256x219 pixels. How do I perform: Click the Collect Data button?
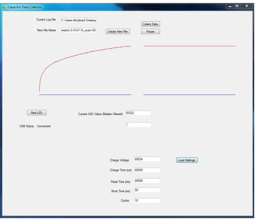pyautogui.click(x=150, y=24)
